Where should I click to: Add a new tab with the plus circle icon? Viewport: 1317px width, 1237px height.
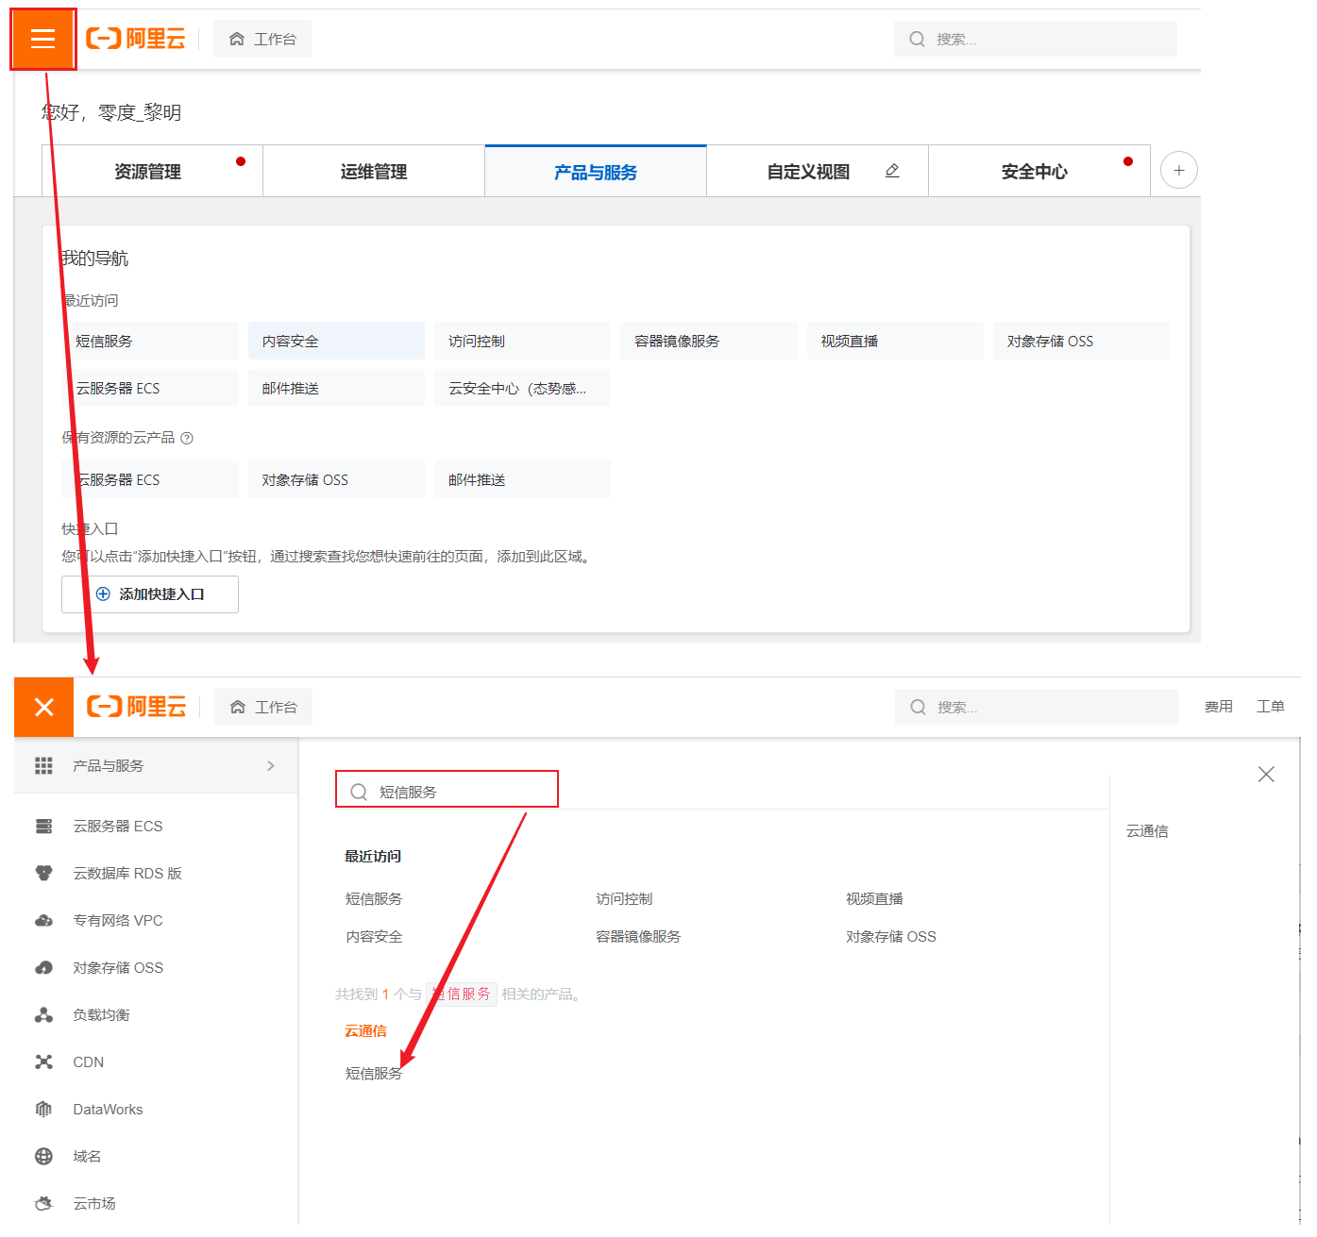click(x=1178, y=171)
